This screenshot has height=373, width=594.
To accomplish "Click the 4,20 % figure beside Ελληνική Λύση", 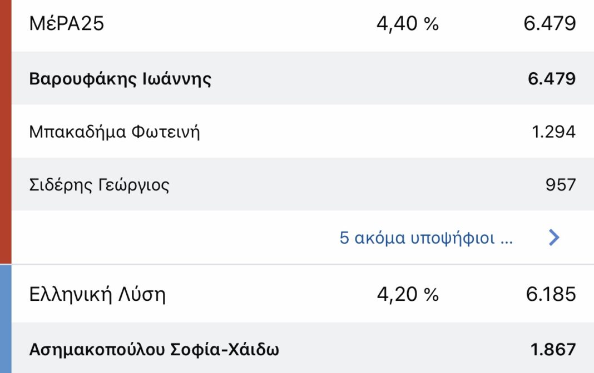I will pos(408,295).
